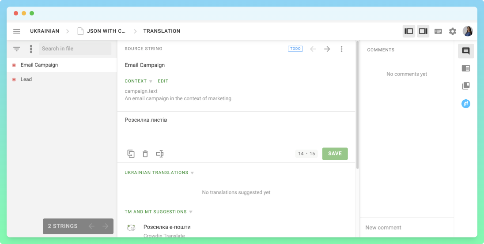Image resolution: width=484 pixels, height=244 pixels.
Task: Collapse Ukrainian Translations section
Action: [x=159, y=173]
